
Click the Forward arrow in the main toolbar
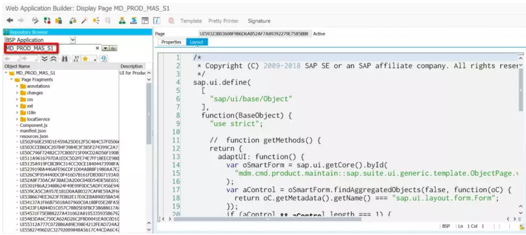21,21
